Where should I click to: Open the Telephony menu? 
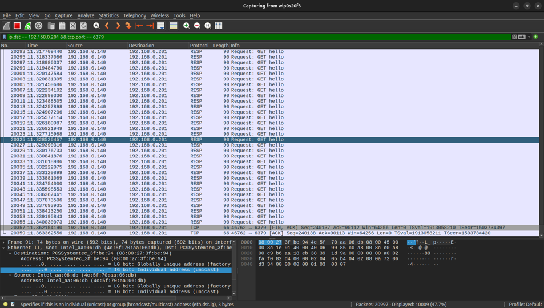135,15
